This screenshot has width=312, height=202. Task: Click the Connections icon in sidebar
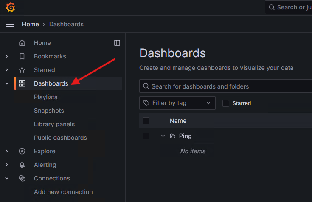coord(22,178)
